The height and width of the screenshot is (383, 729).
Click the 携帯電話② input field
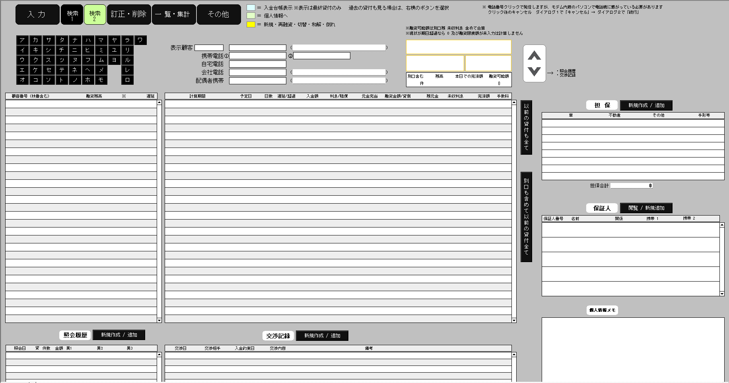coord(322,56)
